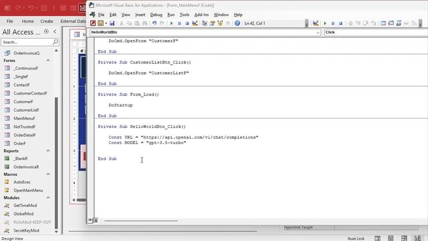Open the All Access Objects navigation menu arrow
Image resolution: width=428 pixels, height=241 pixels.
[x=46, y=31]
